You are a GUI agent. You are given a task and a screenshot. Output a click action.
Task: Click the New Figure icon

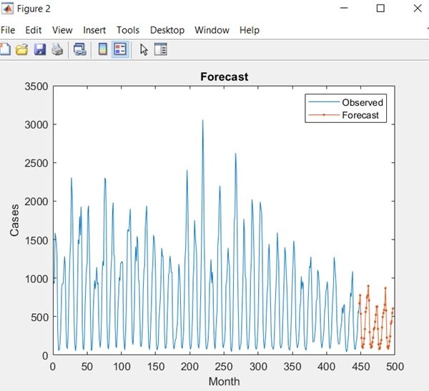pyautogui.click(x=5, y=49)
